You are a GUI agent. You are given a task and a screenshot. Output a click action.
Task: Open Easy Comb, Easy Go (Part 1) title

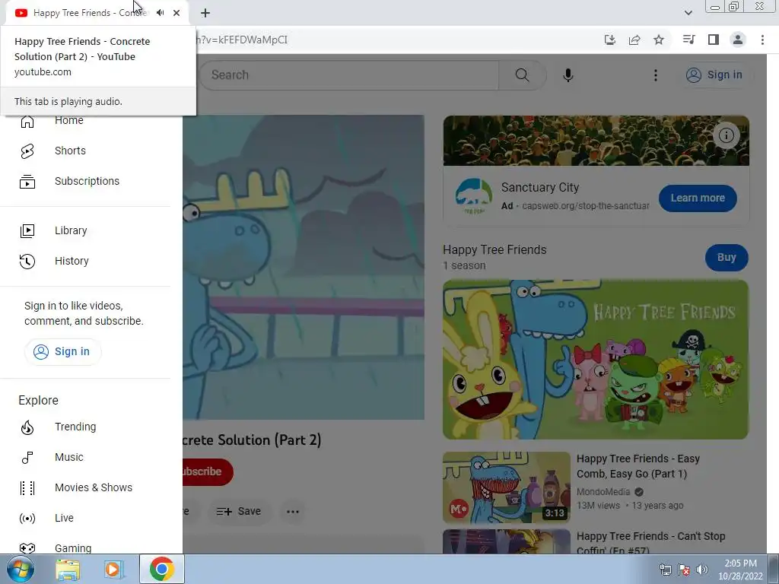click(638, 466)
